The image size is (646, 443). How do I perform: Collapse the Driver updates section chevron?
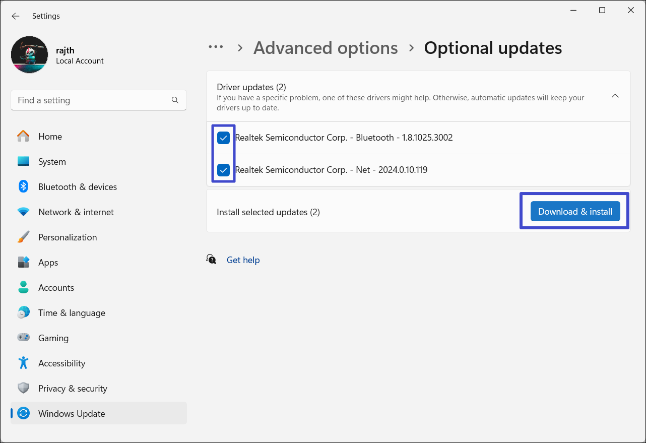coord(615,96)
